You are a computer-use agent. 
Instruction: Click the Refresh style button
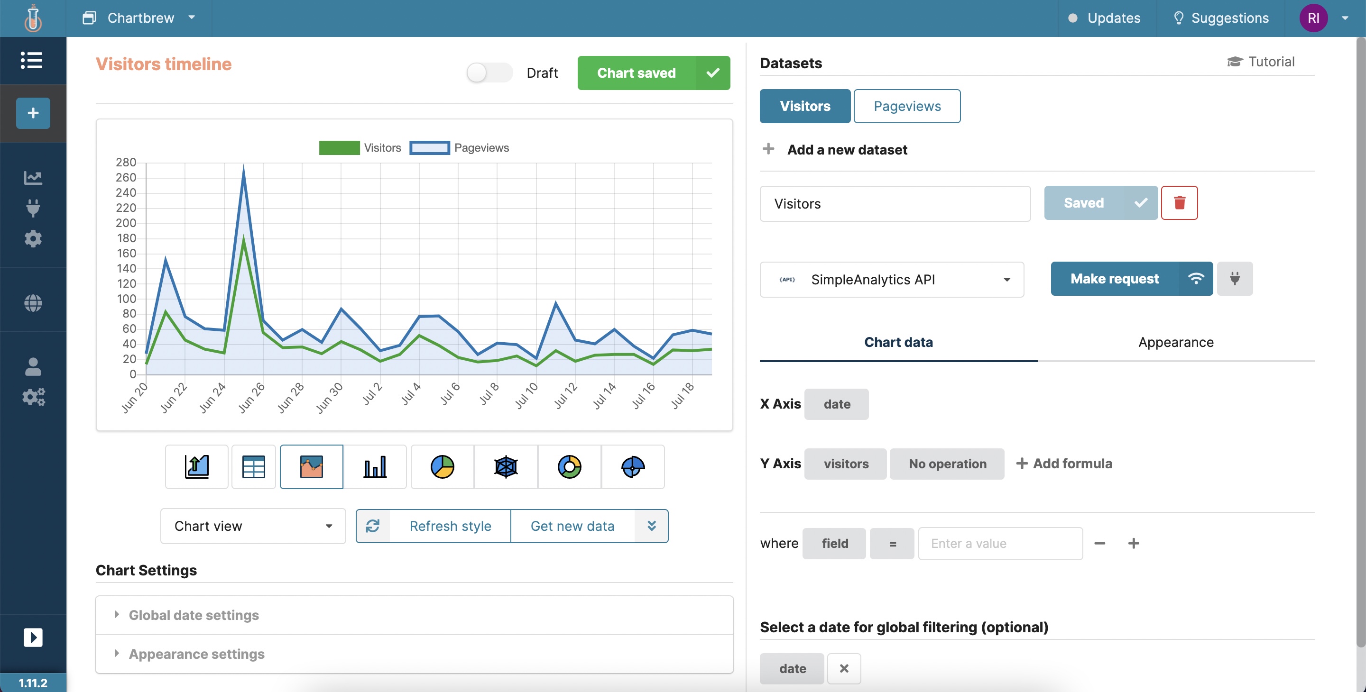[450, 526]
